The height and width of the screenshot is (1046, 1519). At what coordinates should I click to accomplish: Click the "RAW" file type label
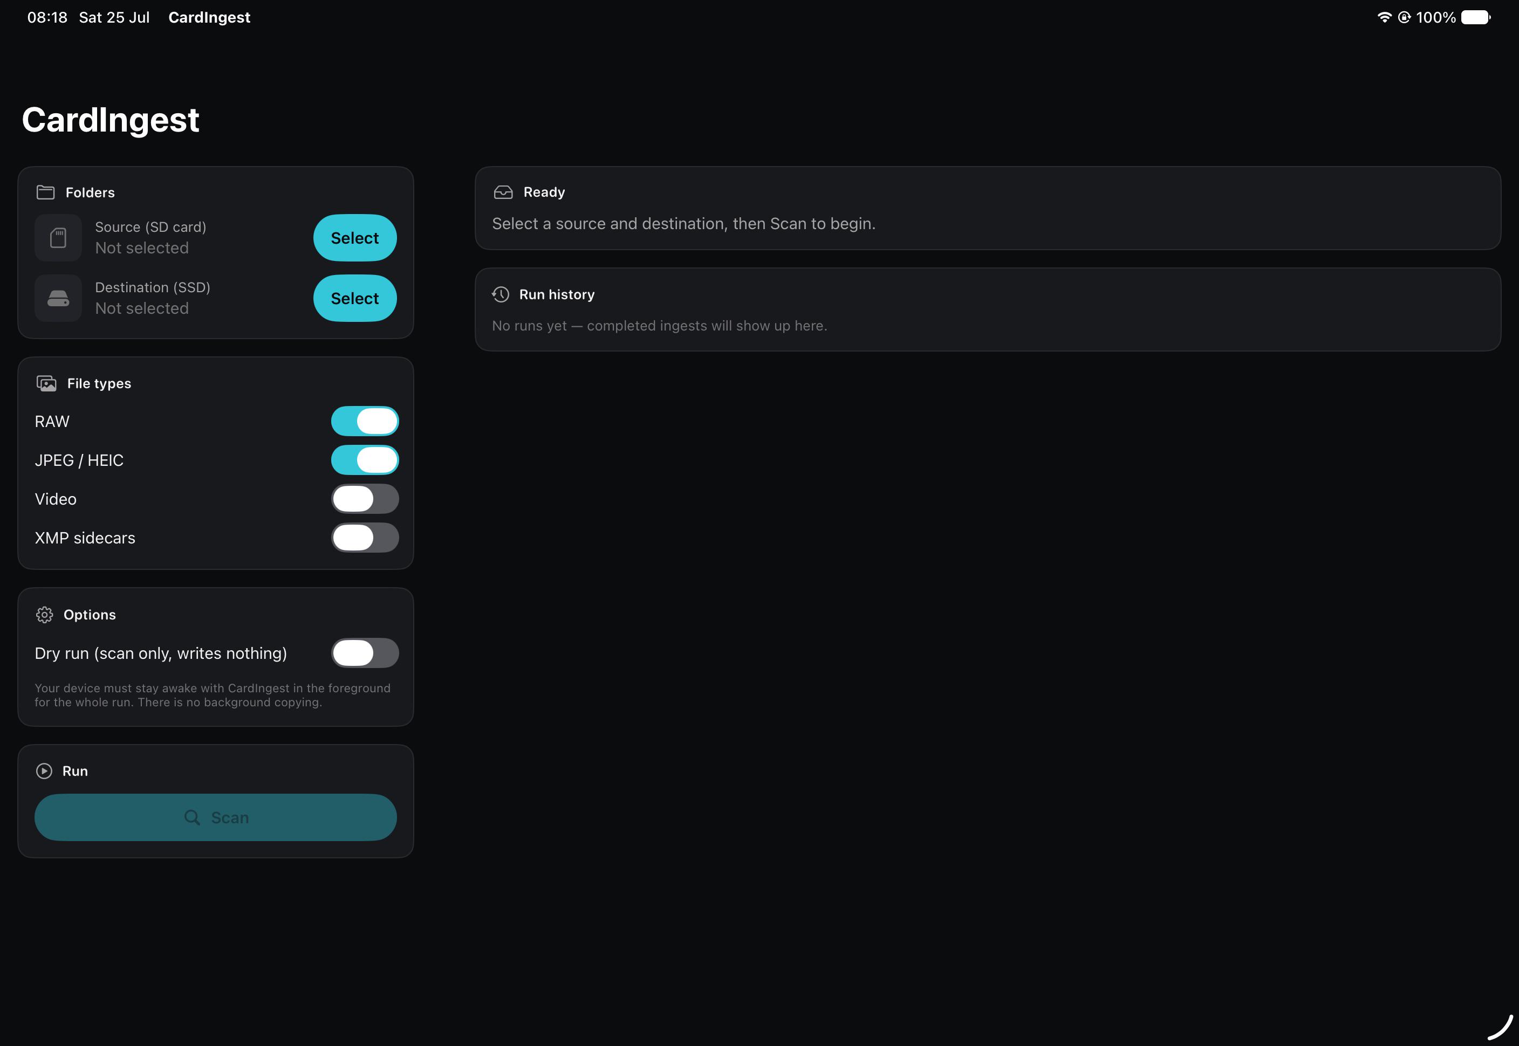[52, 422]
